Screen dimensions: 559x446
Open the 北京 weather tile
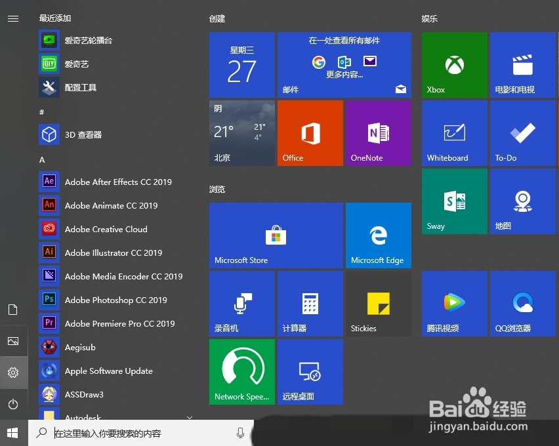tap(241, 133)
